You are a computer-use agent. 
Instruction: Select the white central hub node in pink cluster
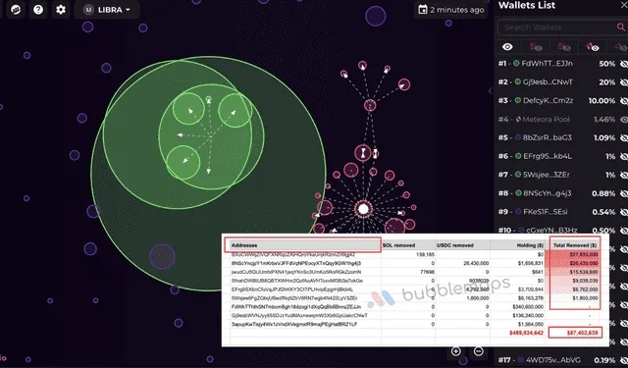(x=363, y=209)
